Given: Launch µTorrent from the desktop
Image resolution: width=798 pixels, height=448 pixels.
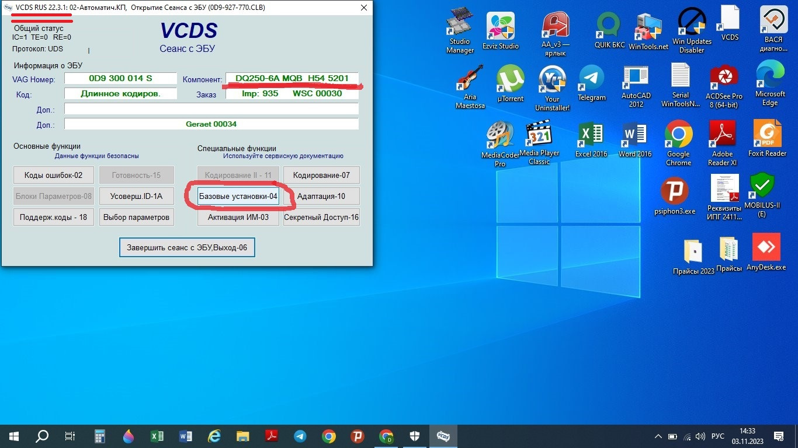Looking at the screenshot, I should [x=510, y=84].
